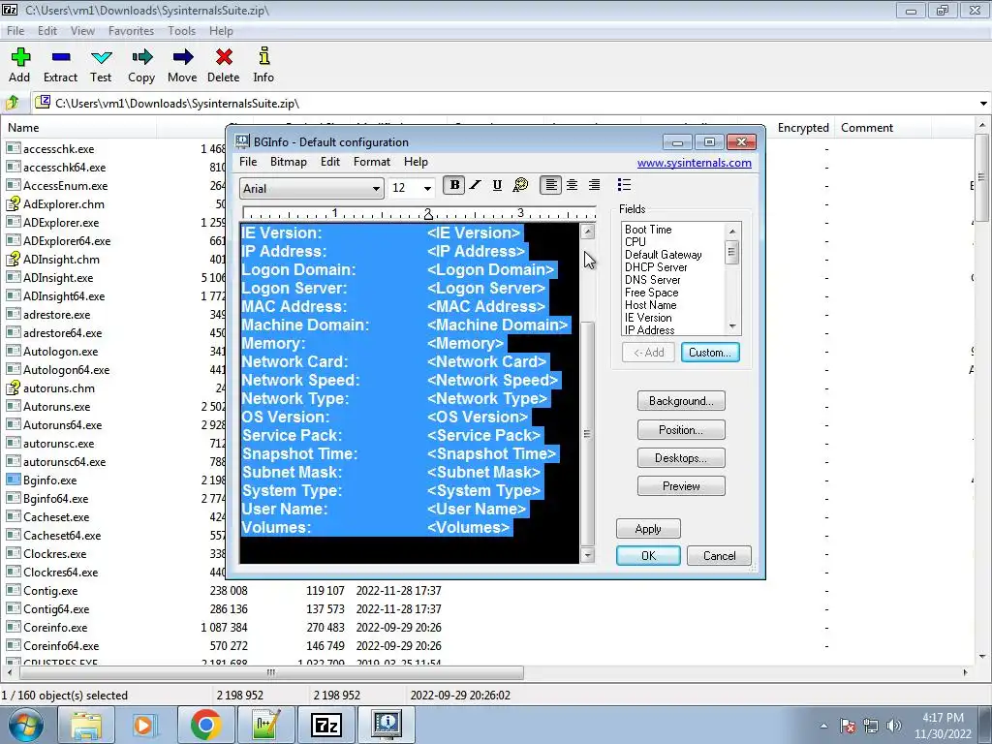
Task: Click scroll-up arrow of BGInfo editor
Action: 587,232
